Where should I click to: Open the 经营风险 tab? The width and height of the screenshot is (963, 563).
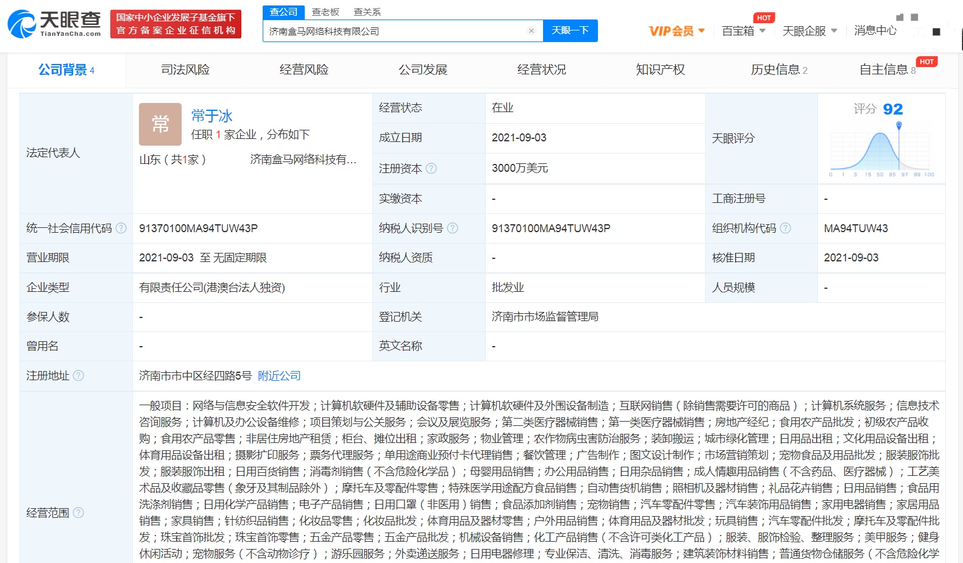click(304, 69)
